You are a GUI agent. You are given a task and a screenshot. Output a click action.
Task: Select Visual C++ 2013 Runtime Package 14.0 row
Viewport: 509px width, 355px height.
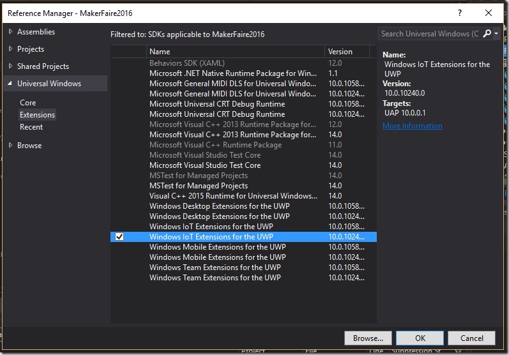pos(243,135)
